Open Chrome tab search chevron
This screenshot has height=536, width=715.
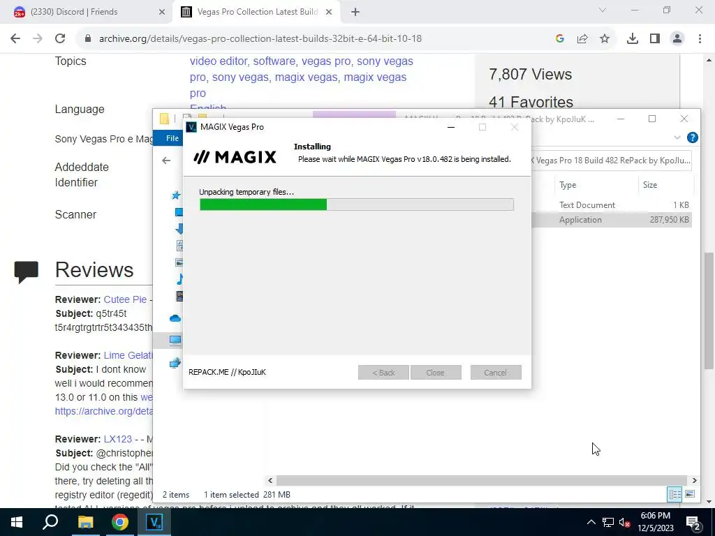coord(603,10)
